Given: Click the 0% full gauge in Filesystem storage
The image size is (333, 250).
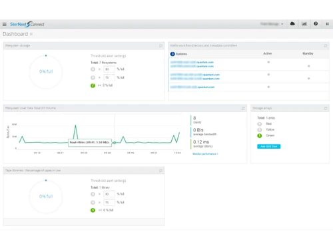Looking at the screenshot, I should (x=46, y=71).
